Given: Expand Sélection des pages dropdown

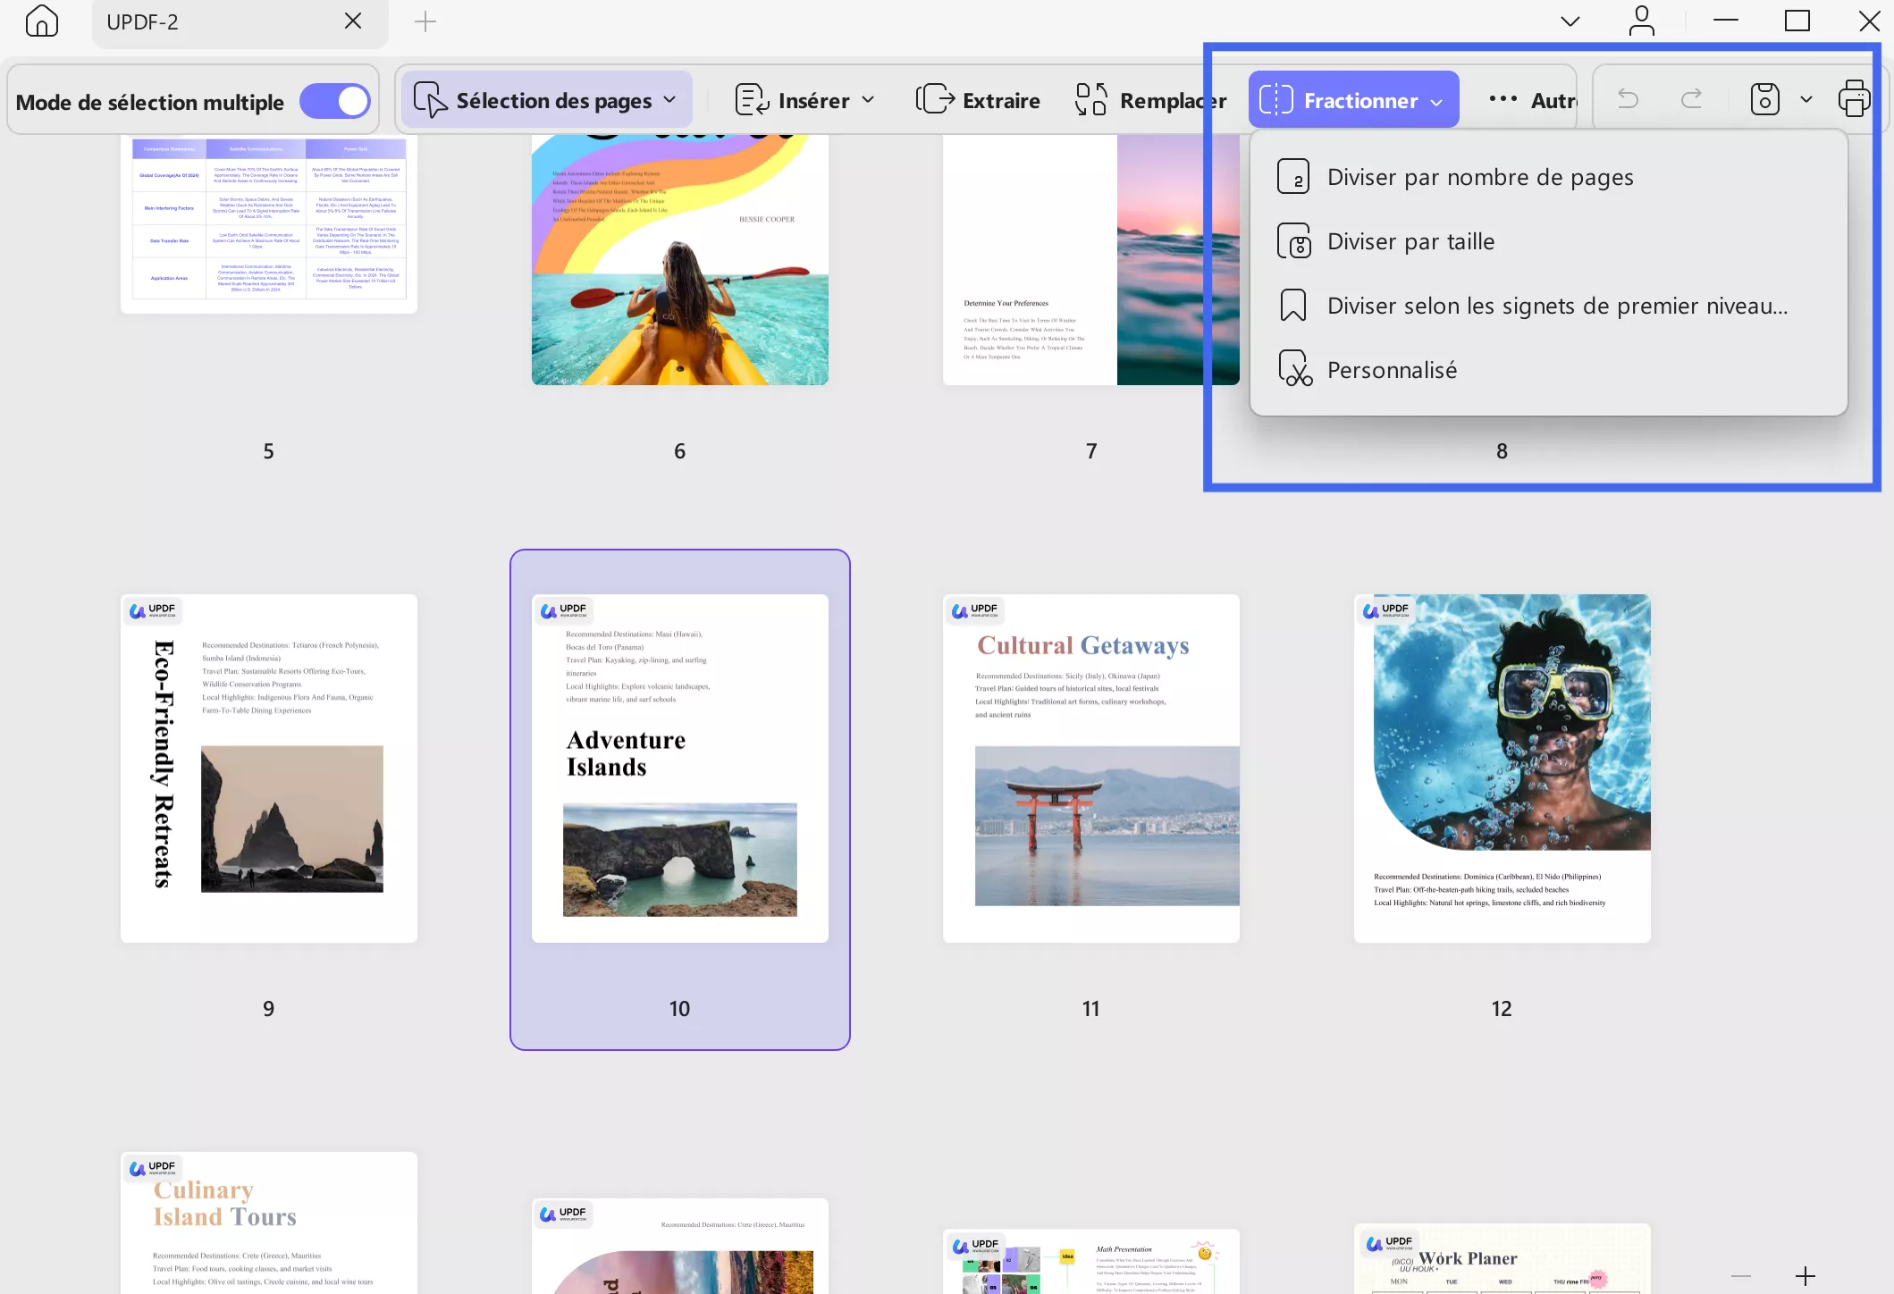Looking at the screenshot, I should pos(546,100).
